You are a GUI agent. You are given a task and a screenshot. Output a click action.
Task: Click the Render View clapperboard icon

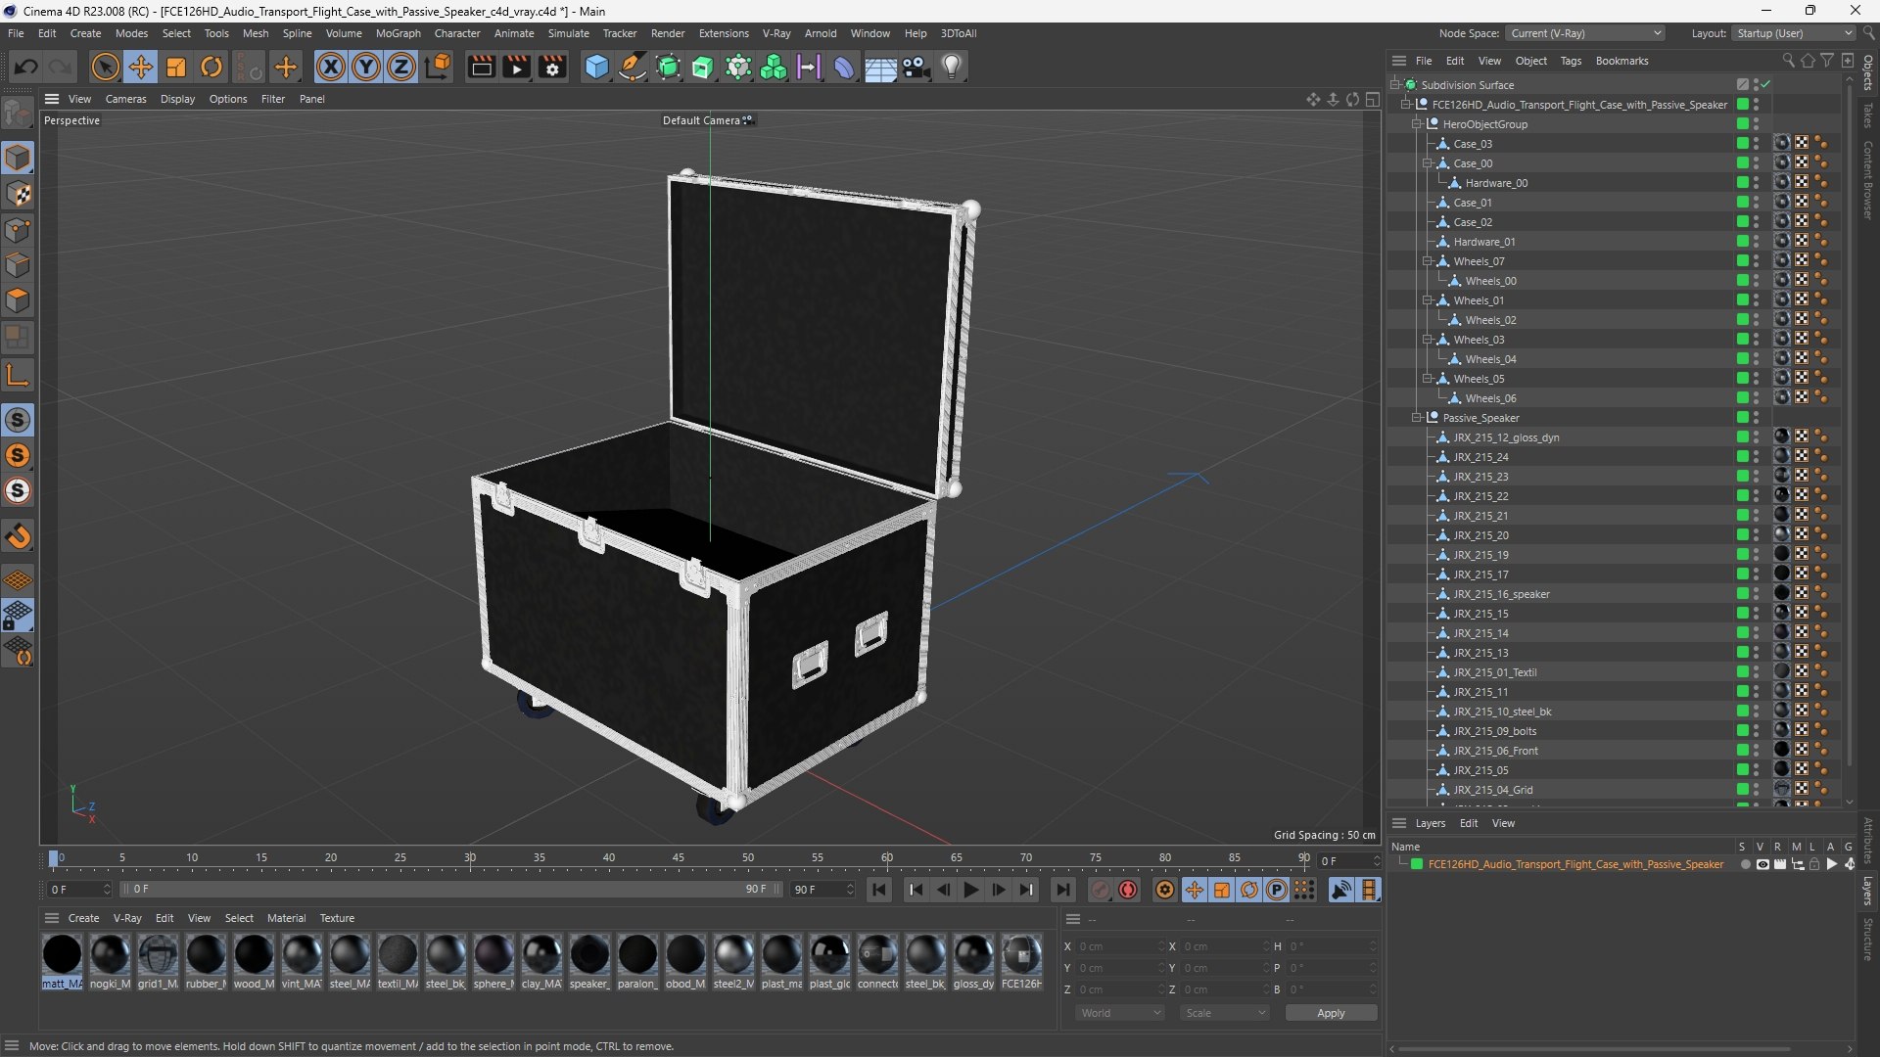pos(481,67)
